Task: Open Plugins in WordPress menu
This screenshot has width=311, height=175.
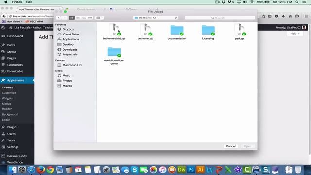Action: [12, 127]
